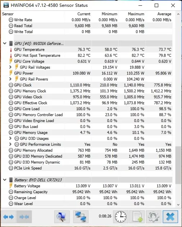Click the GPU Temperature thermometer icon
Image resolution: width=182 pixels, height=227 pixels.
tap(11, 50)
